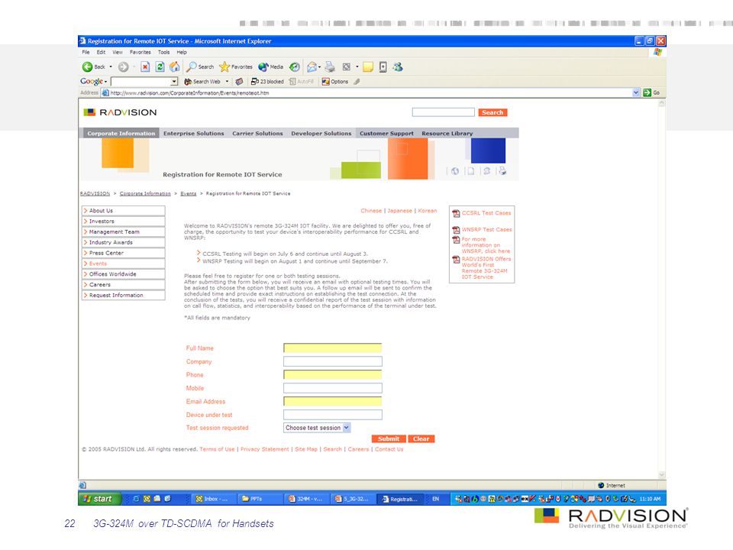
Task: Click the orange Search button on webpage
Action: tap(492, 112)
